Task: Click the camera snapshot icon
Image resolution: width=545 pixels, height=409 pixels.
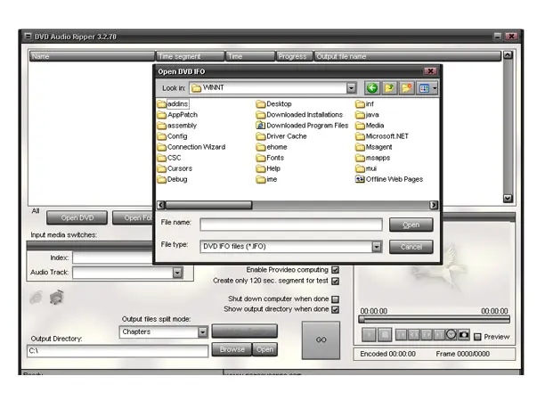Action: pyautogui.click(x=464, y=335)
